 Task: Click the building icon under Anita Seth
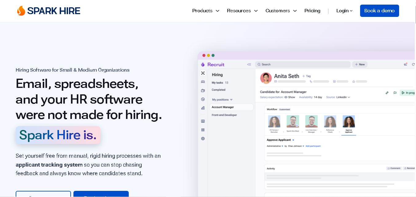coord(335,81)
